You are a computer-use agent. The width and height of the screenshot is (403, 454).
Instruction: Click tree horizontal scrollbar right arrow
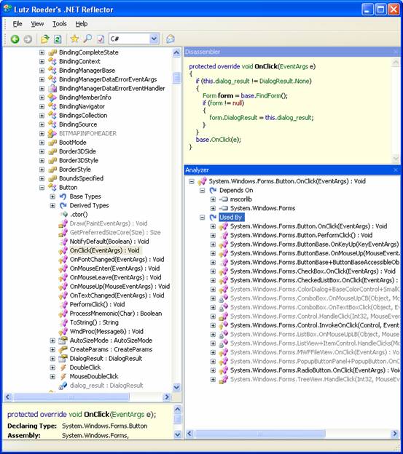[167, 397]
